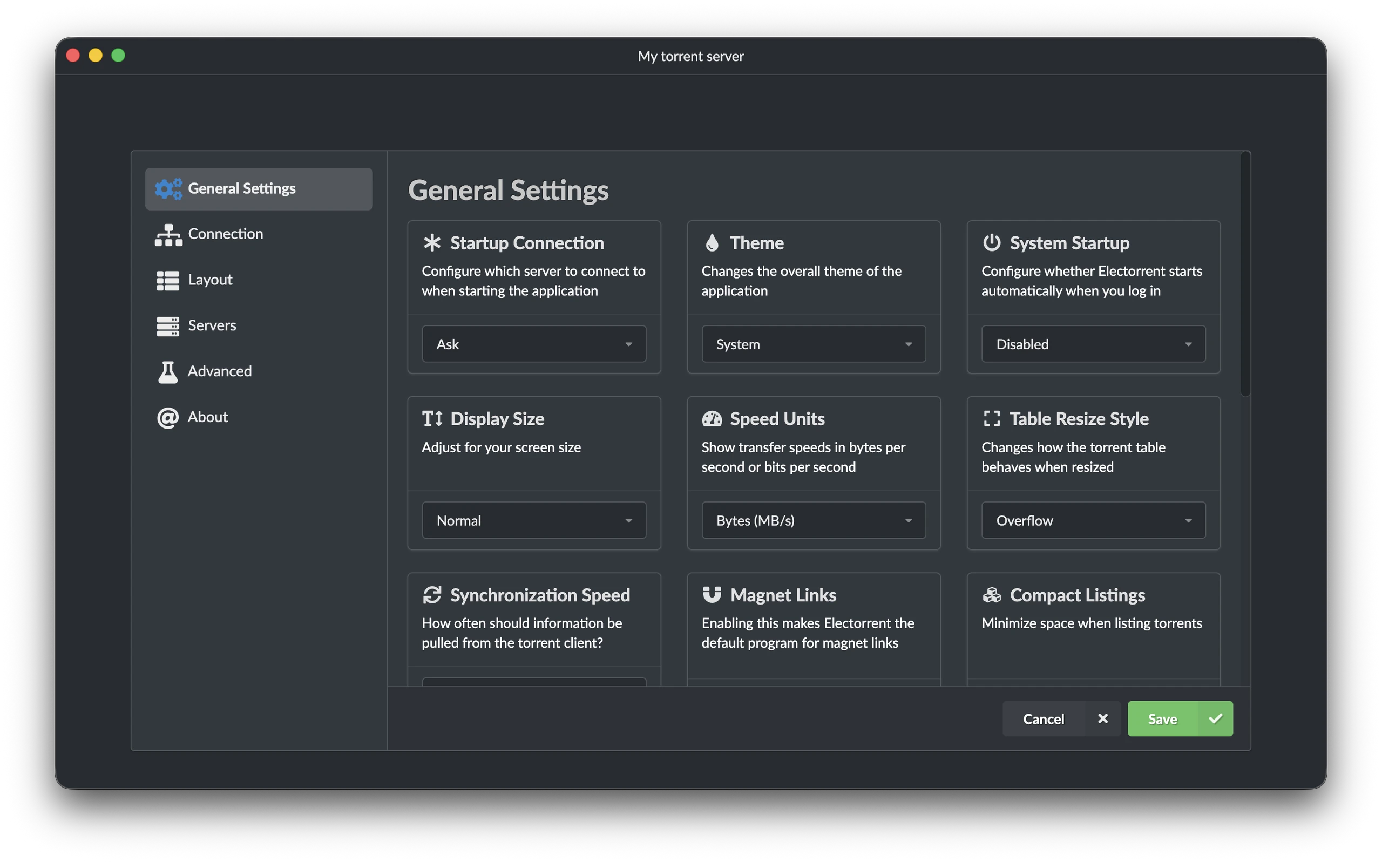Select General Settings in the sidebar
The image size is (1382, 862).
[x=259, y=189]
